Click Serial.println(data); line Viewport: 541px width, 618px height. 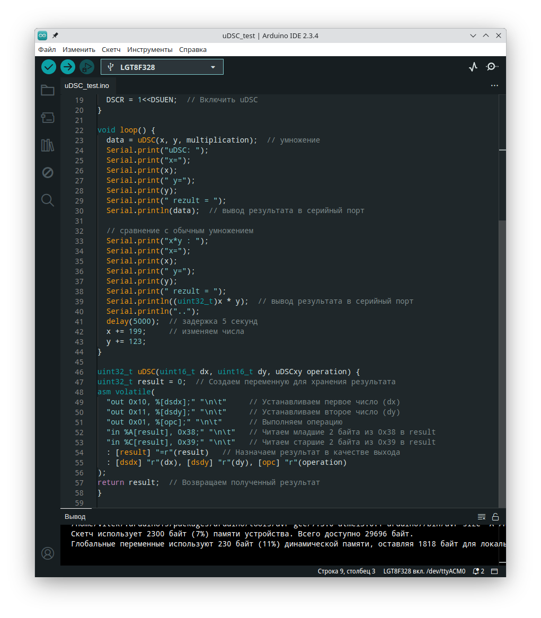153,210
